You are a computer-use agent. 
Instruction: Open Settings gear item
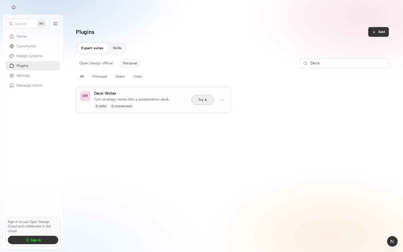pyautogui.click(x=33, y=76)
